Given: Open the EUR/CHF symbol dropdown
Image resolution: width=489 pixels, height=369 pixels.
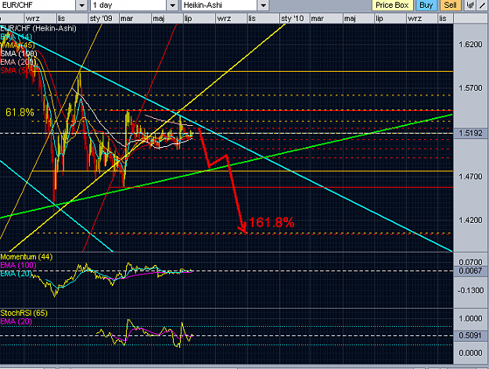Looking at the screenshot, I should 81,5.
